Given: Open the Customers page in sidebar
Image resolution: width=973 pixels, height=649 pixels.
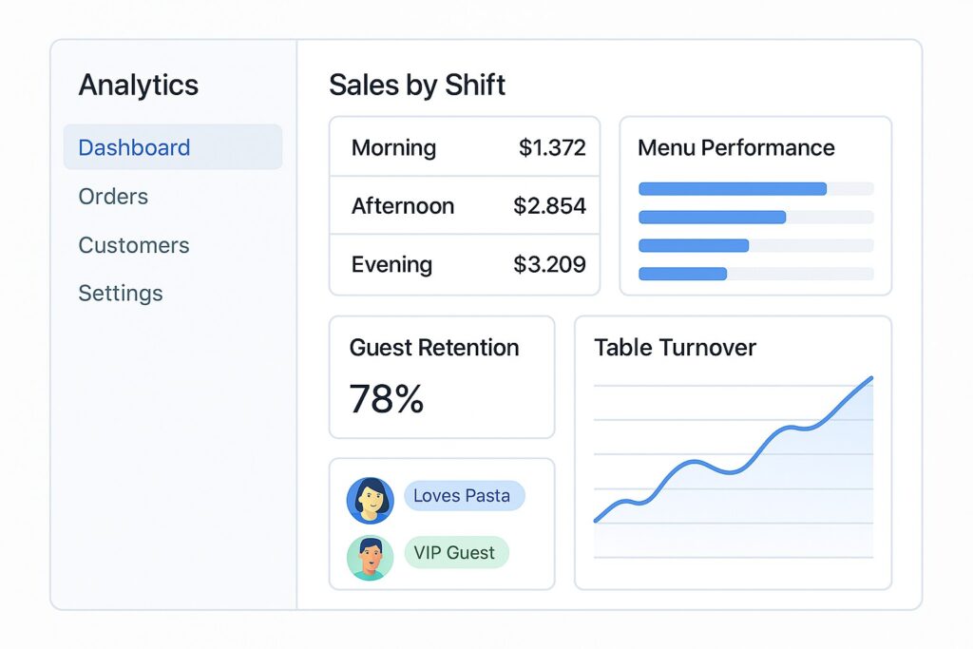Looking at the screenshot, I should (x=134, y=245).
